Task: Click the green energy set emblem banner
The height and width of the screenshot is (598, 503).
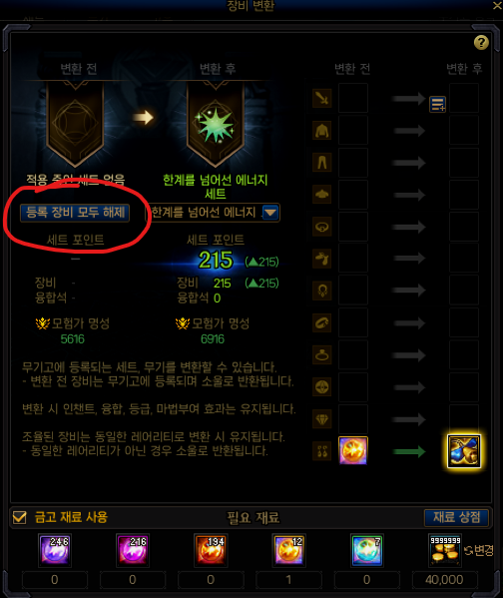Action: pyautogui.click(x=216, y=125)
